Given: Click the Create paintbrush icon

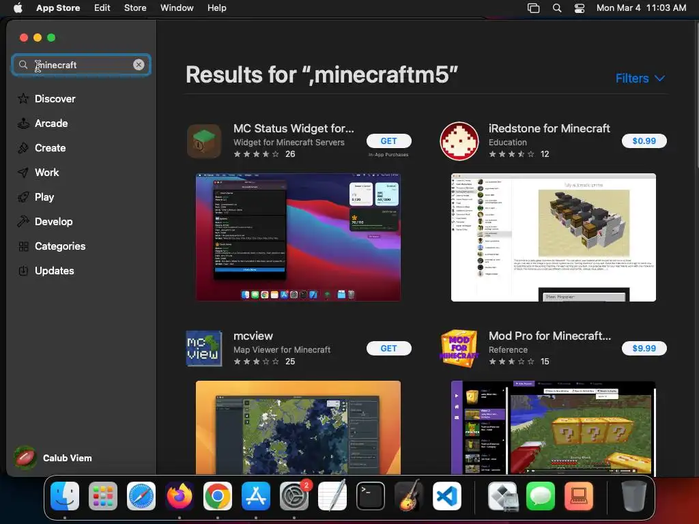Looking at the screenshot, I should click(23, 148).
